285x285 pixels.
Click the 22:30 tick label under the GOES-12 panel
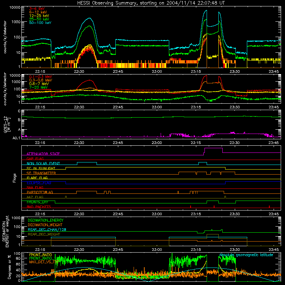click(79, 143)
